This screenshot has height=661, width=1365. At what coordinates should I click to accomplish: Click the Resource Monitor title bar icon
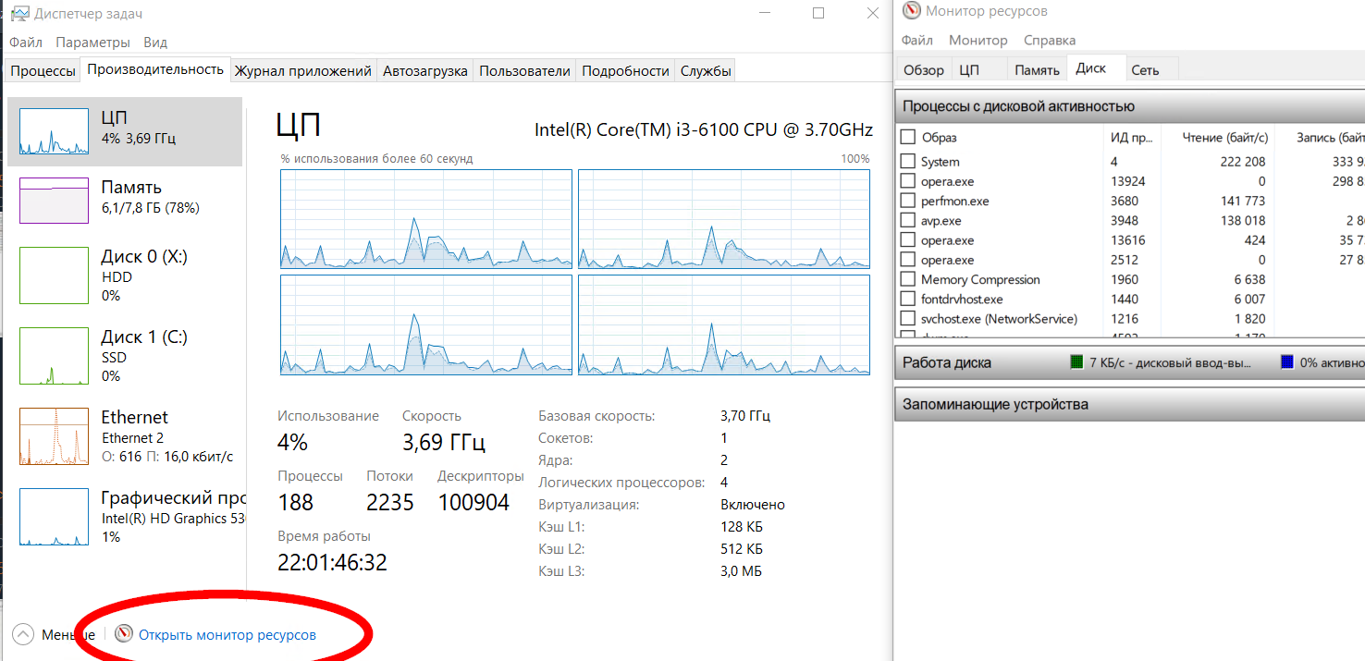pyautogui.click(x=912, y=11)
